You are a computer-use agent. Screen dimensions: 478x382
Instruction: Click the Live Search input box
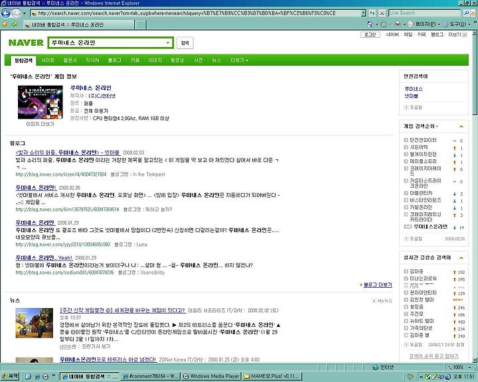click(424, 13)
